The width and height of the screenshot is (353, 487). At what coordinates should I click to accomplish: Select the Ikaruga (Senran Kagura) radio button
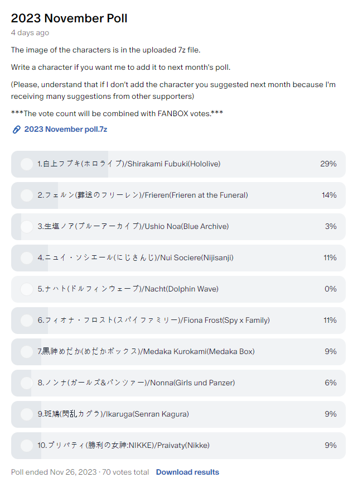pos(26,414)
